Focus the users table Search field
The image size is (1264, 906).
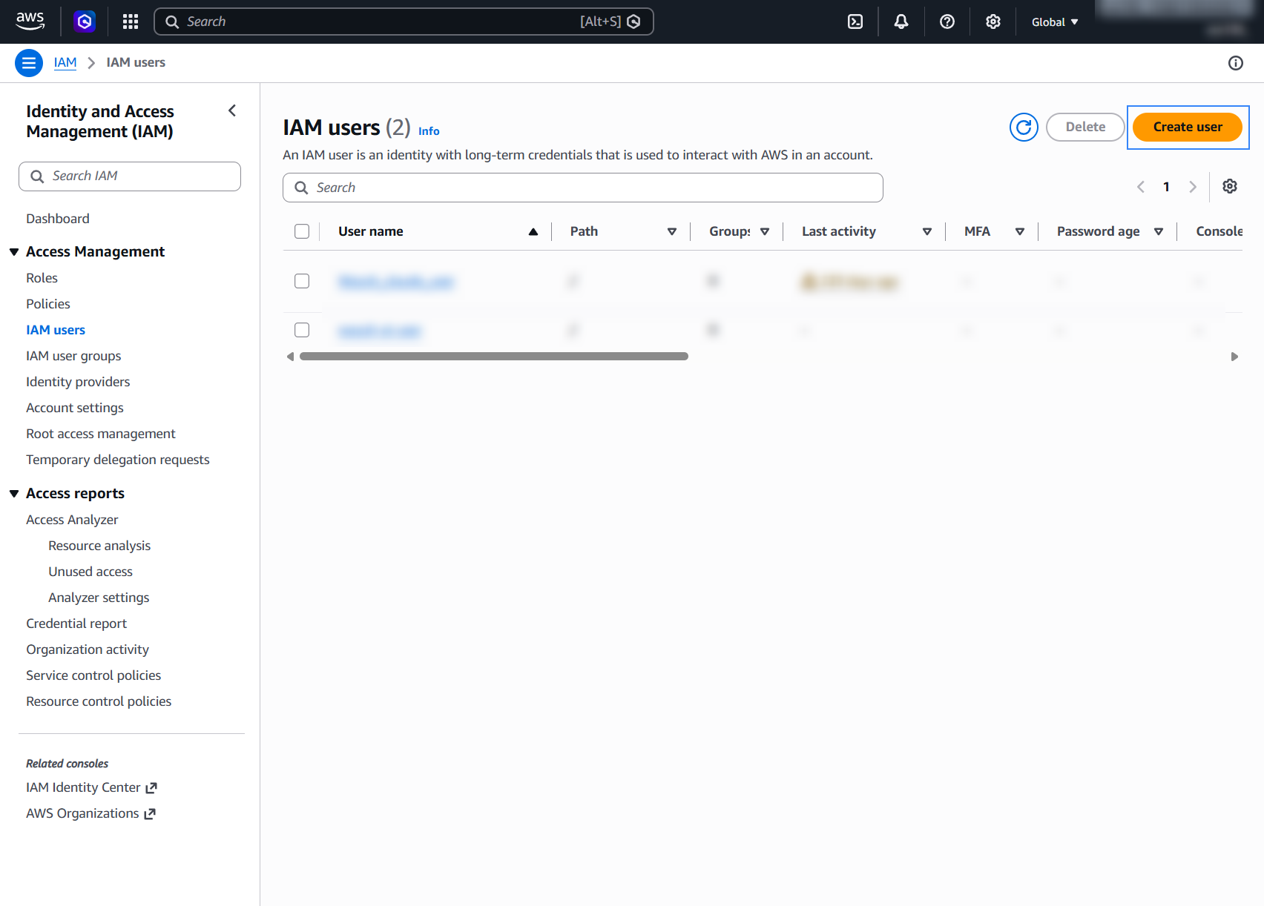pos(583,188)
